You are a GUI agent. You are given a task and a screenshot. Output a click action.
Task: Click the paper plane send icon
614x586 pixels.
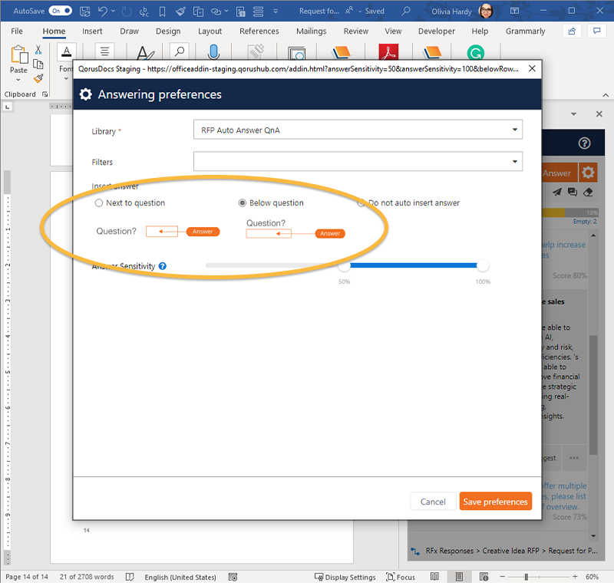[556, 193]
